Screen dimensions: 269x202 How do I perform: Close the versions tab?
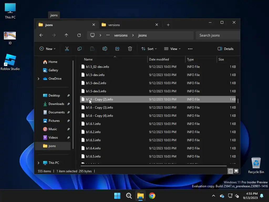[157, 25]
